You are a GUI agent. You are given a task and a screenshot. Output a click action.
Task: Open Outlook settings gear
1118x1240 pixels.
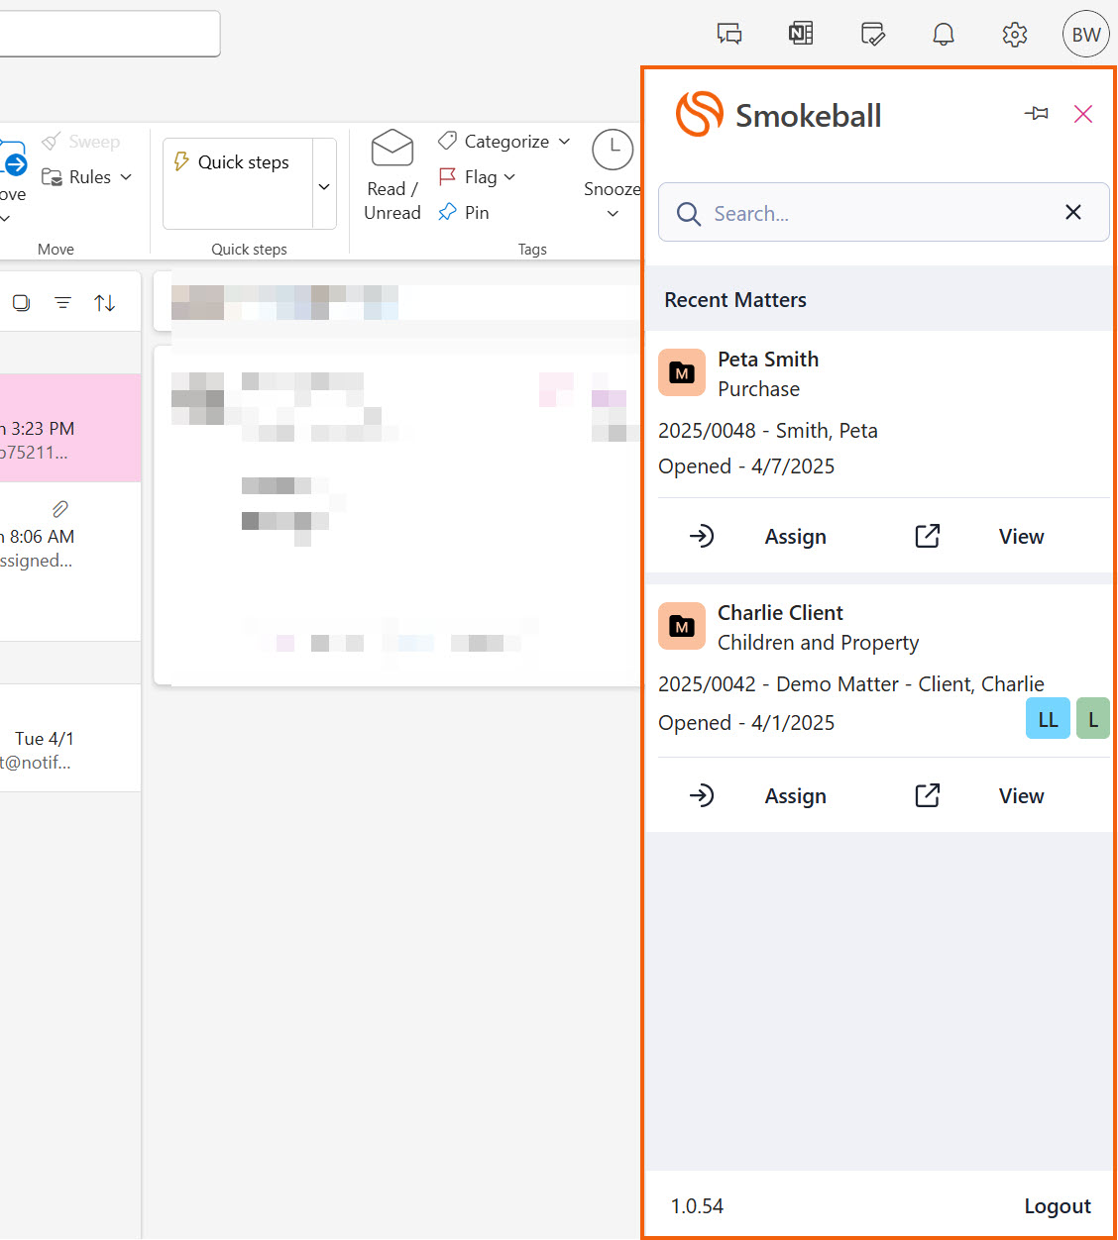pos(1014,35)
